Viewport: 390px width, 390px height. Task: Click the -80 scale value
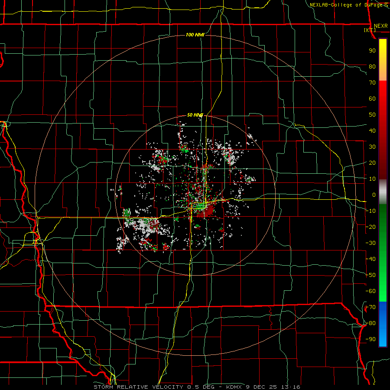click(370, 323)
